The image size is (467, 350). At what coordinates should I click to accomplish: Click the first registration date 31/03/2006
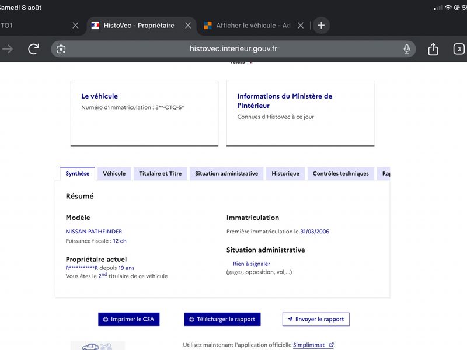315,231
